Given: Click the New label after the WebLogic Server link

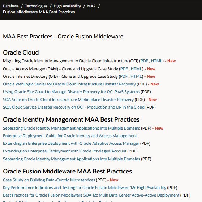Looking at the screenshot, I should (x=155, y=84).
